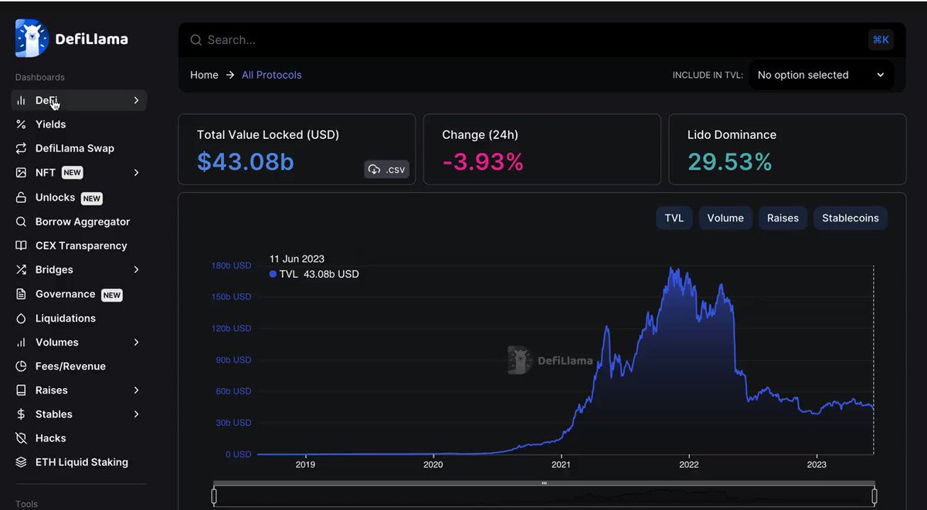This screenshot has width=927, height=510.
Task: Expand the Bridges sidebar submenu
Action: point(137,270)
